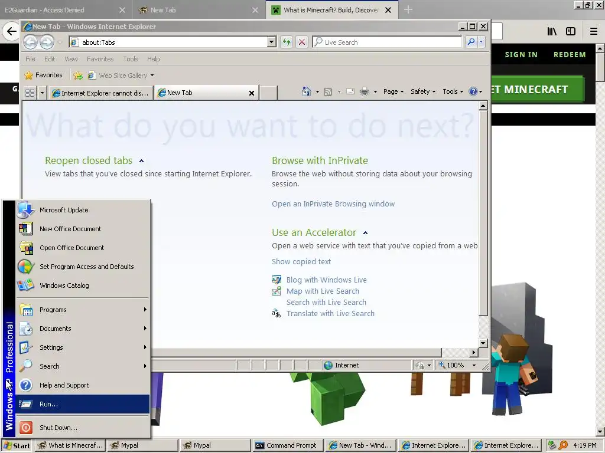
Task: Select New Office Document in Start menu
Action: (x=83, y=229)
